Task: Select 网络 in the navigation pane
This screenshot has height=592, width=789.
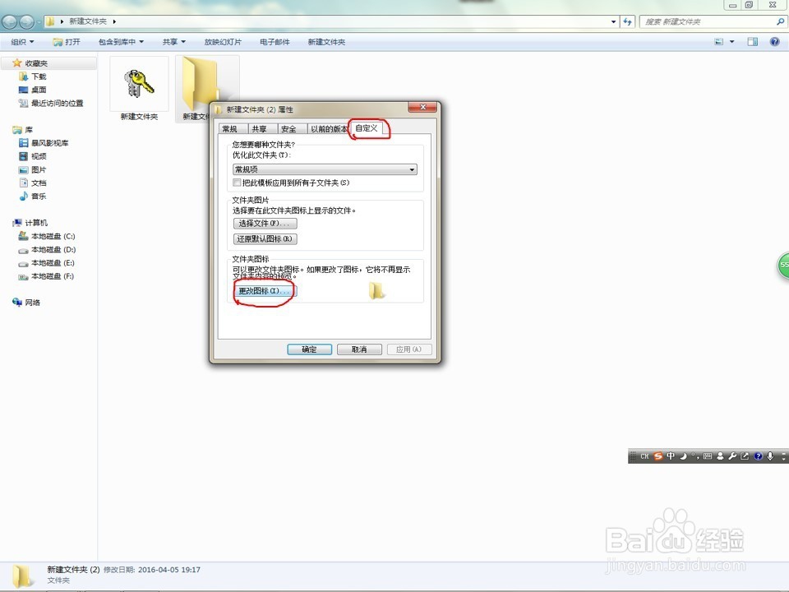Action: 32,303
